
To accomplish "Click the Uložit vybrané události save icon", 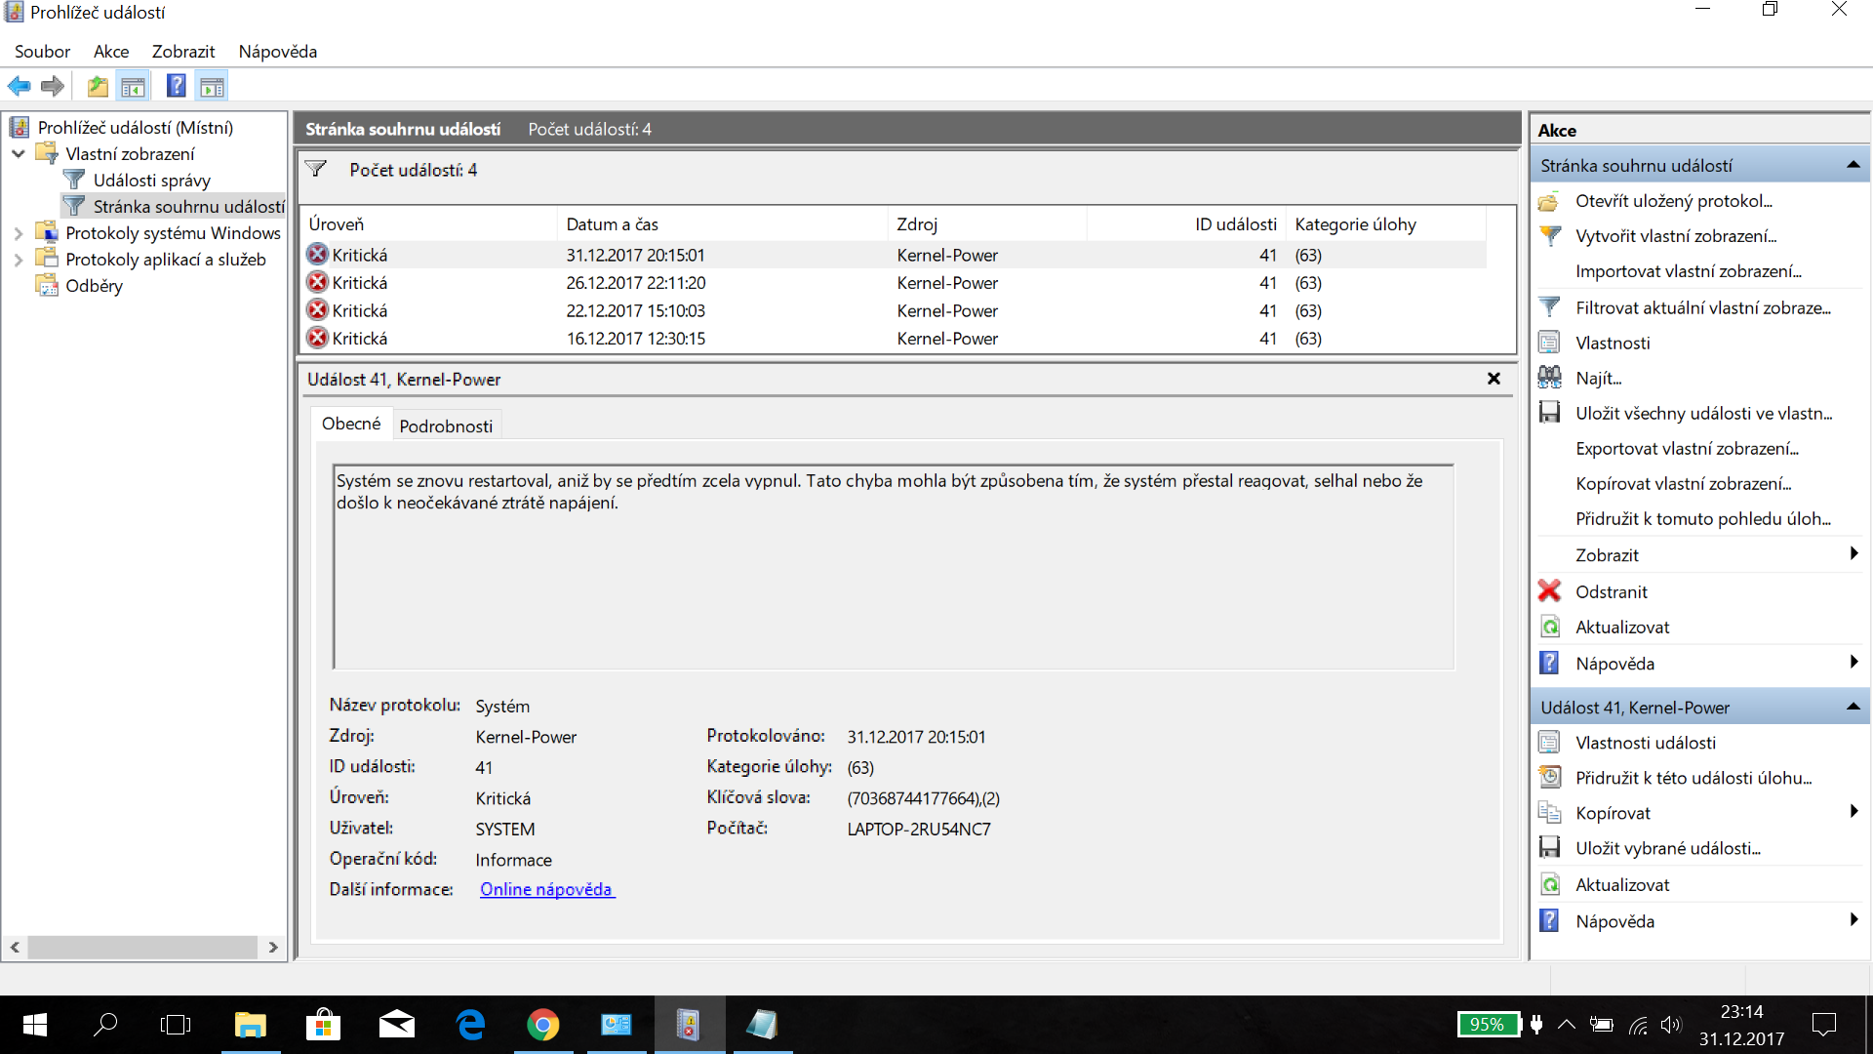I will pyautogui.click(x=1549, y=848).
